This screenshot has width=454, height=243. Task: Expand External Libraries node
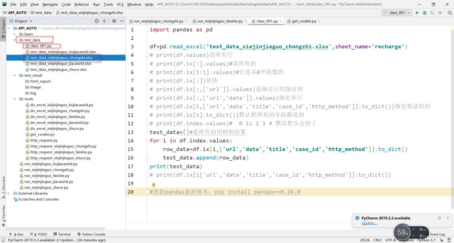[x=8, y=193]
